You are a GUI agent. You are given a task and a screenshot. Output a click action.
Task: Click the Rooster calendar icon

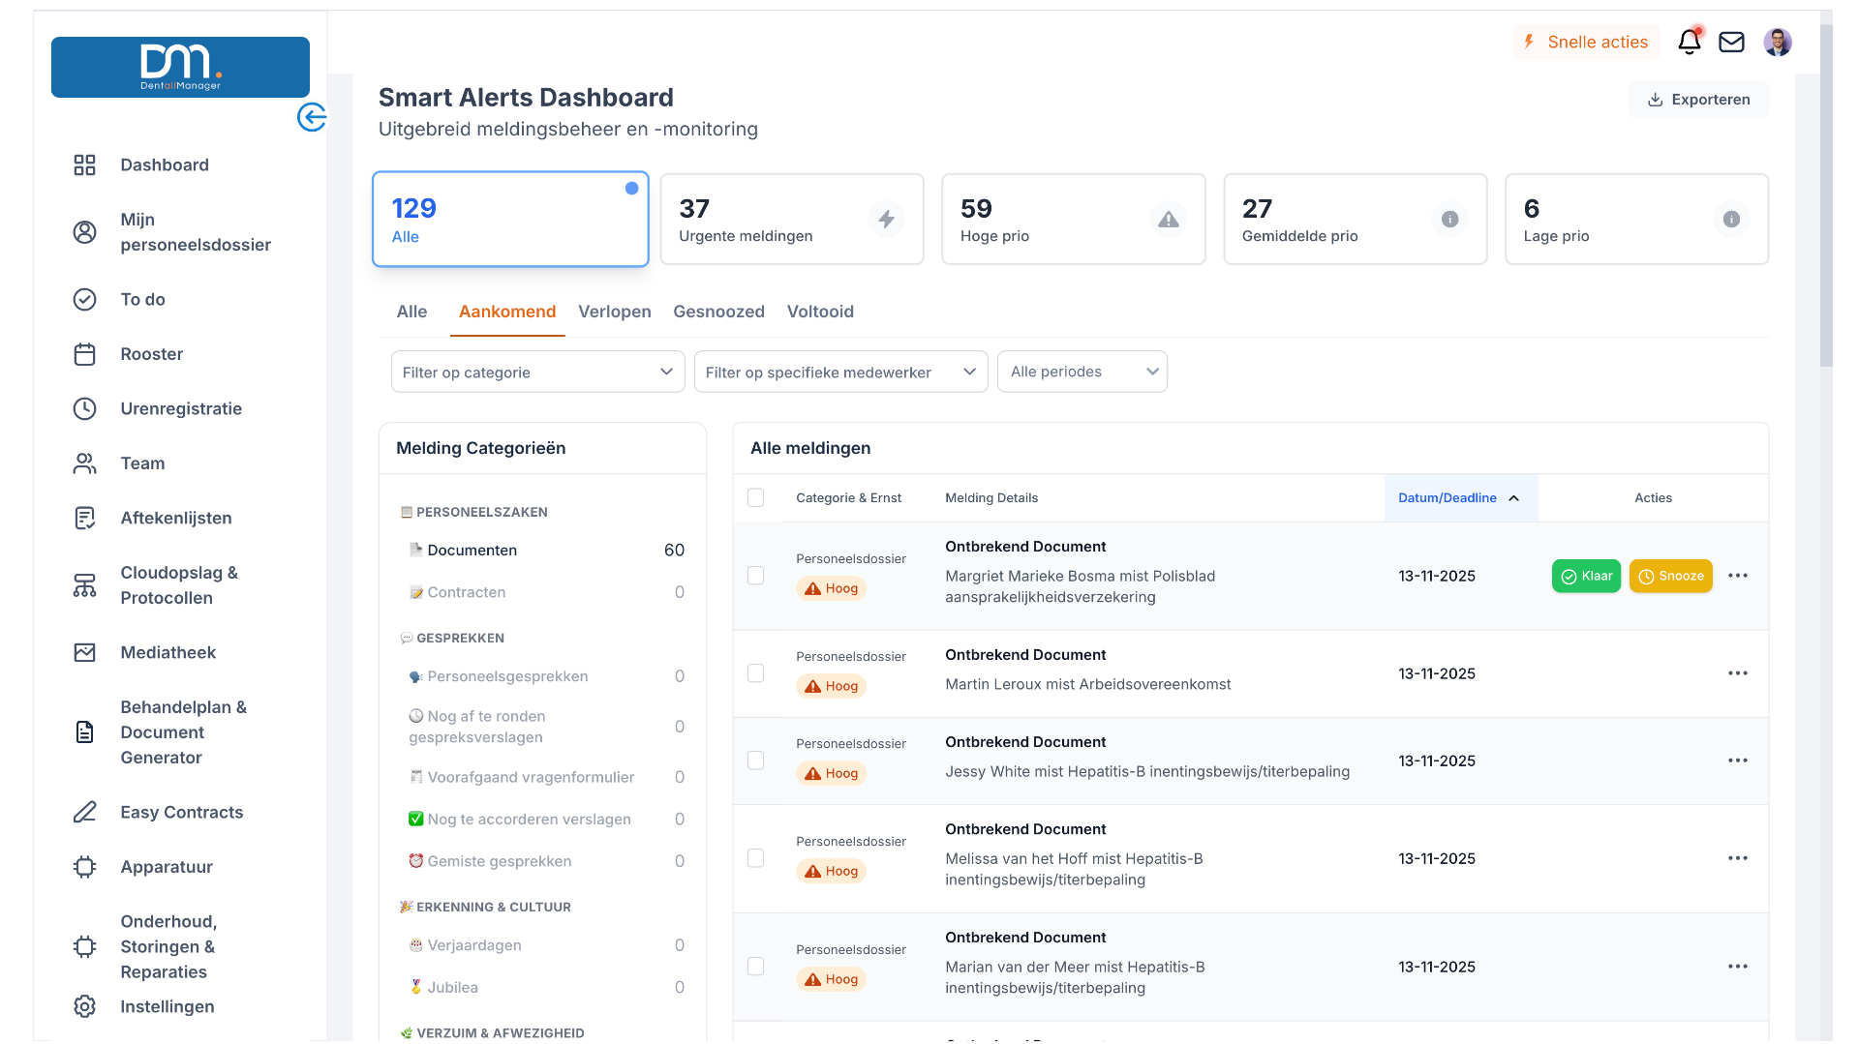point(85,354)
